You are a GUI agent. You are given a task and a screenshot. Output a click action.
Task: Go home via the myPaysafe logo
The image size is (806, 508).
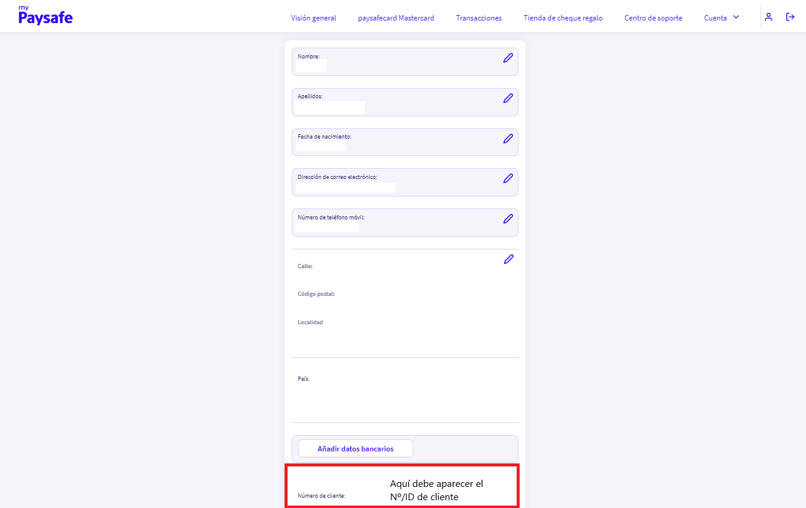45,15
